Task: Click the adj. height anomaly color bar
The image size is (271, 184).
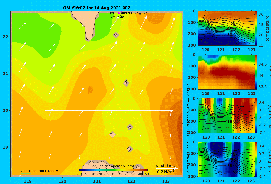Action: click(x=113, y=170)
